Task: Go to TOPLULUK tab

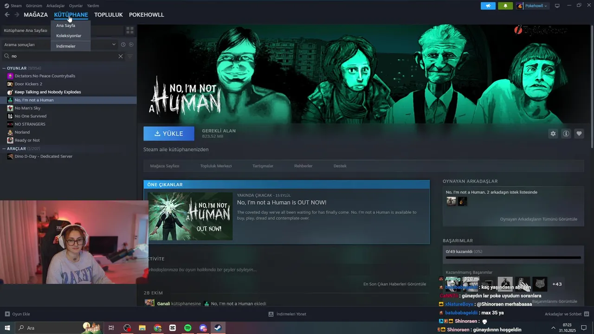Action: (x=109, y=15)
